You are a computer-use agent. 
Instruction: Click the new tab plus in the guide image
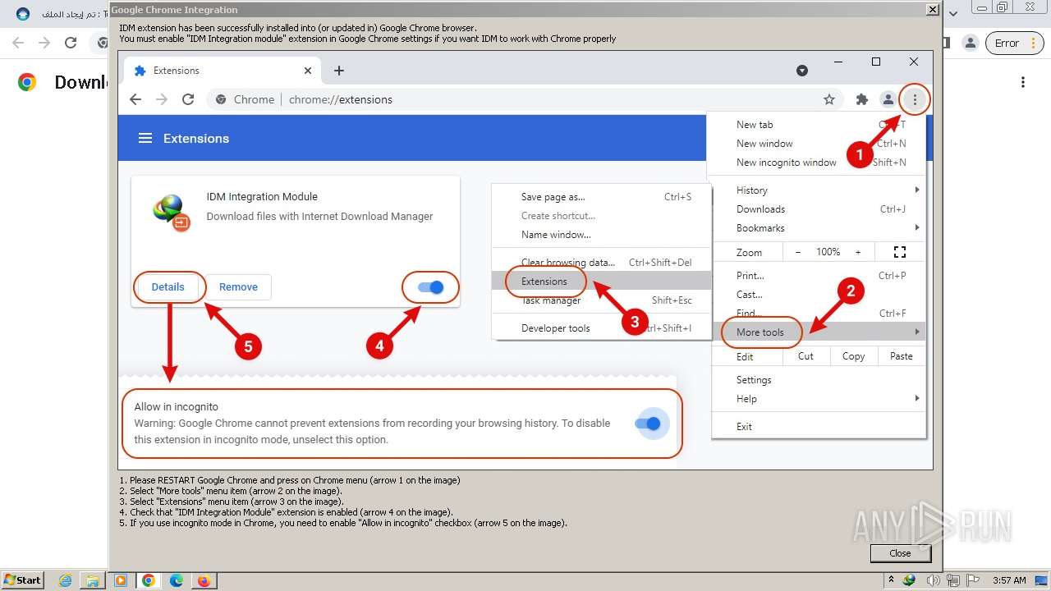point(338,71)
